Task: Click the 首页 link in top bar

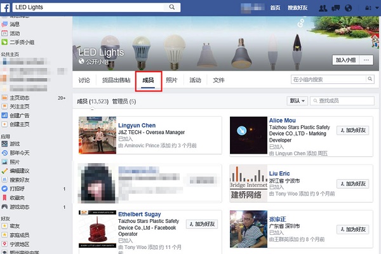Action: (x=276, y=8)
